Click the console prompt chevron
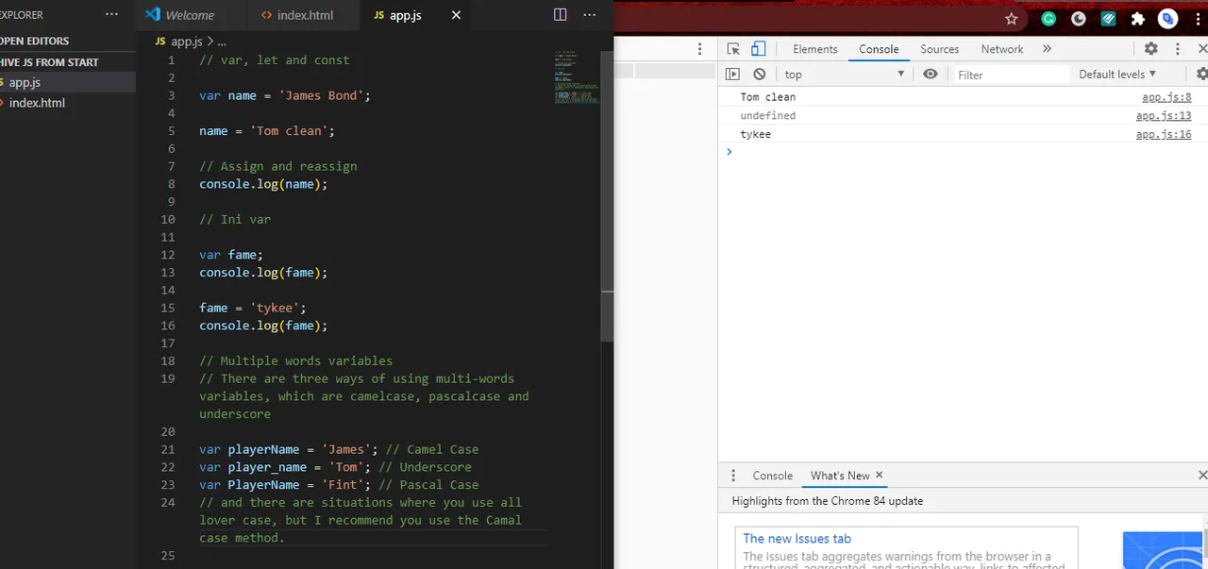The height and width of the screenshot is (569, 1208). tap(729, 152)
